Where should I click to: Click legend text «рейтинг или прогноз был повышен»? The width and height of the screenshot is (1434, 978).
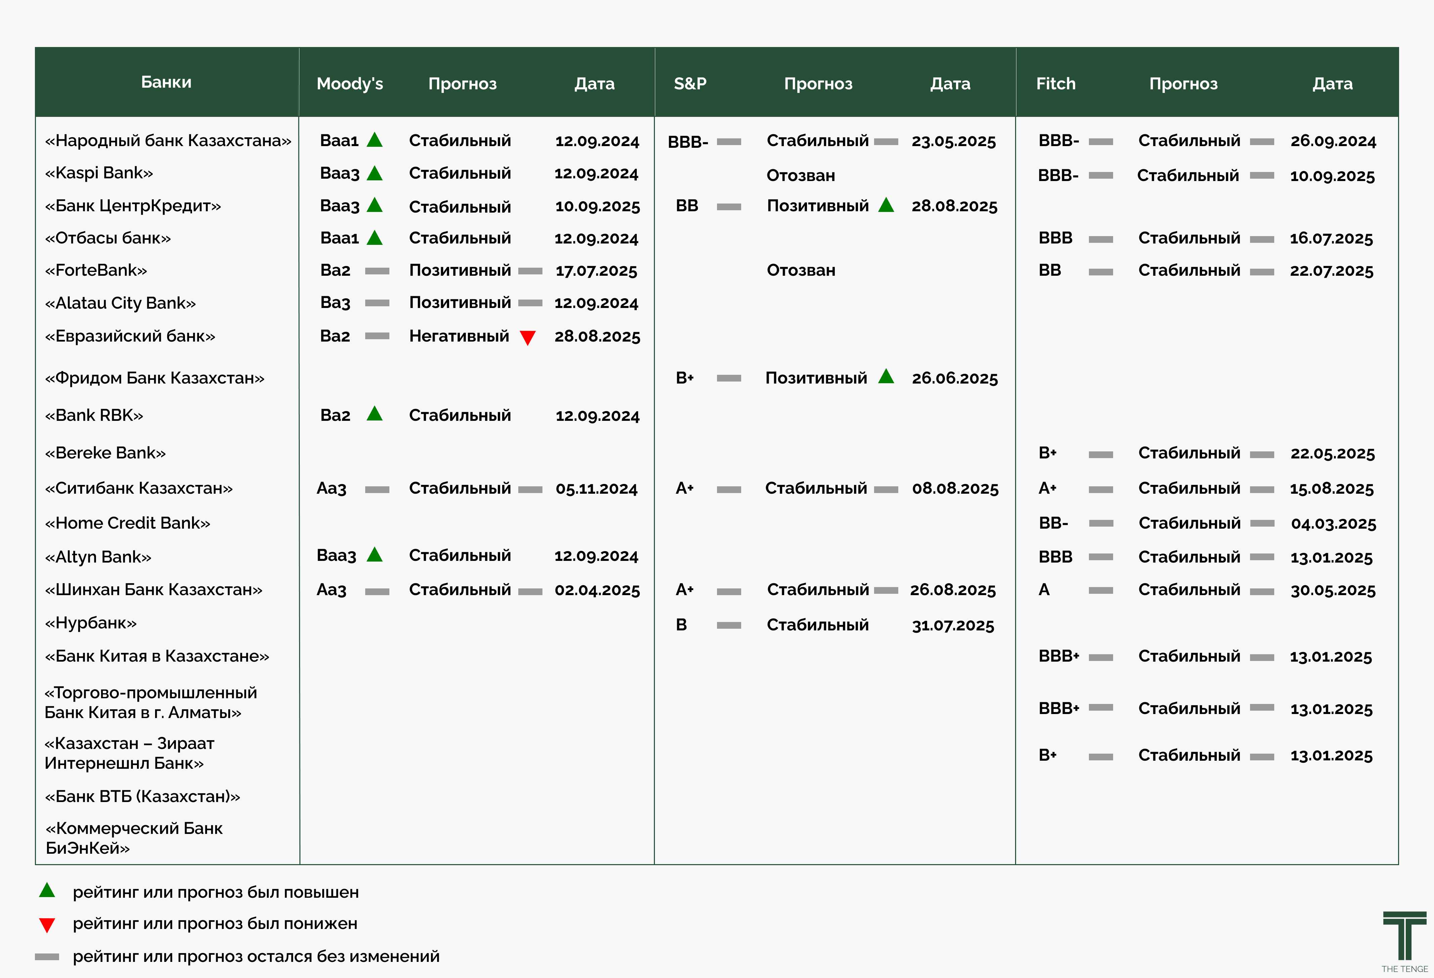click(216, 892)
